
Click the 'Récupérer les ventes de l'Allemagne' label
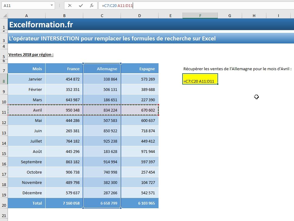(238, 69)
